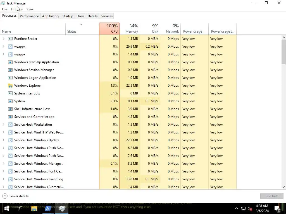Click the network status tray icon
This screenshot has width=286, height=214.
[x=243, y=208]
